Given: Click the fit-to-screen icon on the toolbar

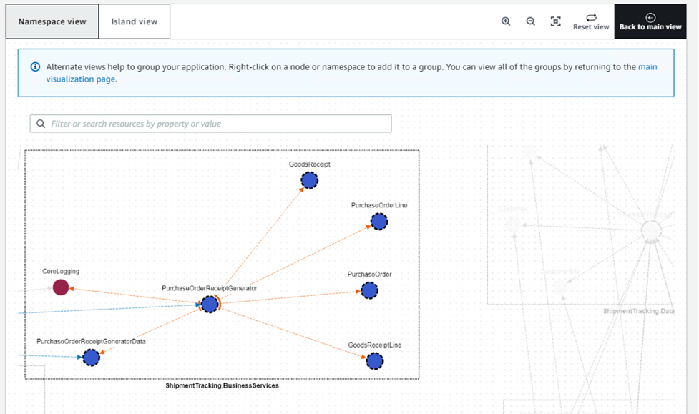Looking at the screenshot, I should 555,21.
